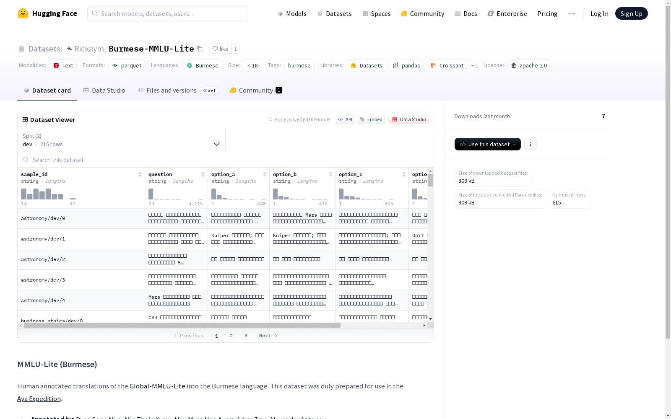Open Models in the top navigation

tap(292, 13)
